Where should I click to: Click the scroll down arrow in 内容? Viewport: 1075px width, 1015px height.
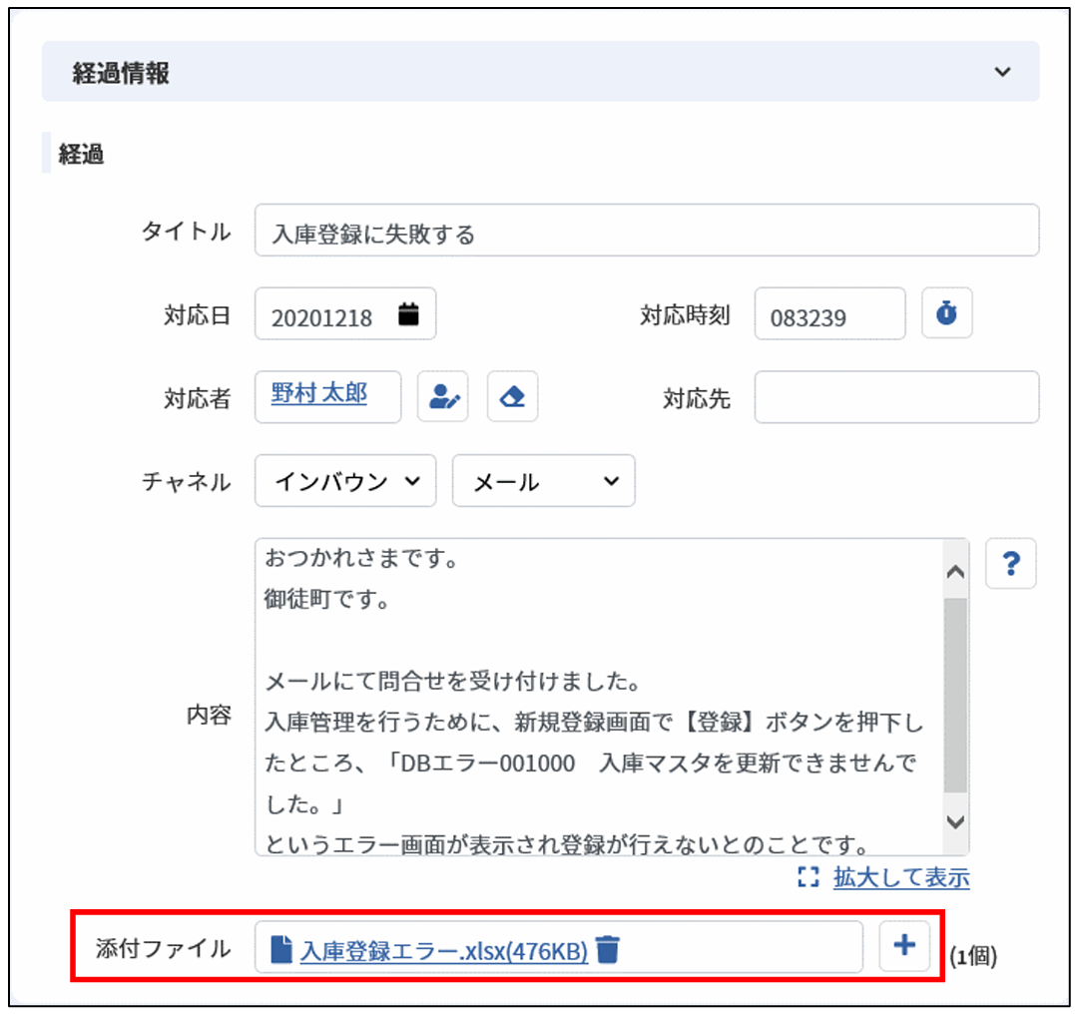coord(955,821)
